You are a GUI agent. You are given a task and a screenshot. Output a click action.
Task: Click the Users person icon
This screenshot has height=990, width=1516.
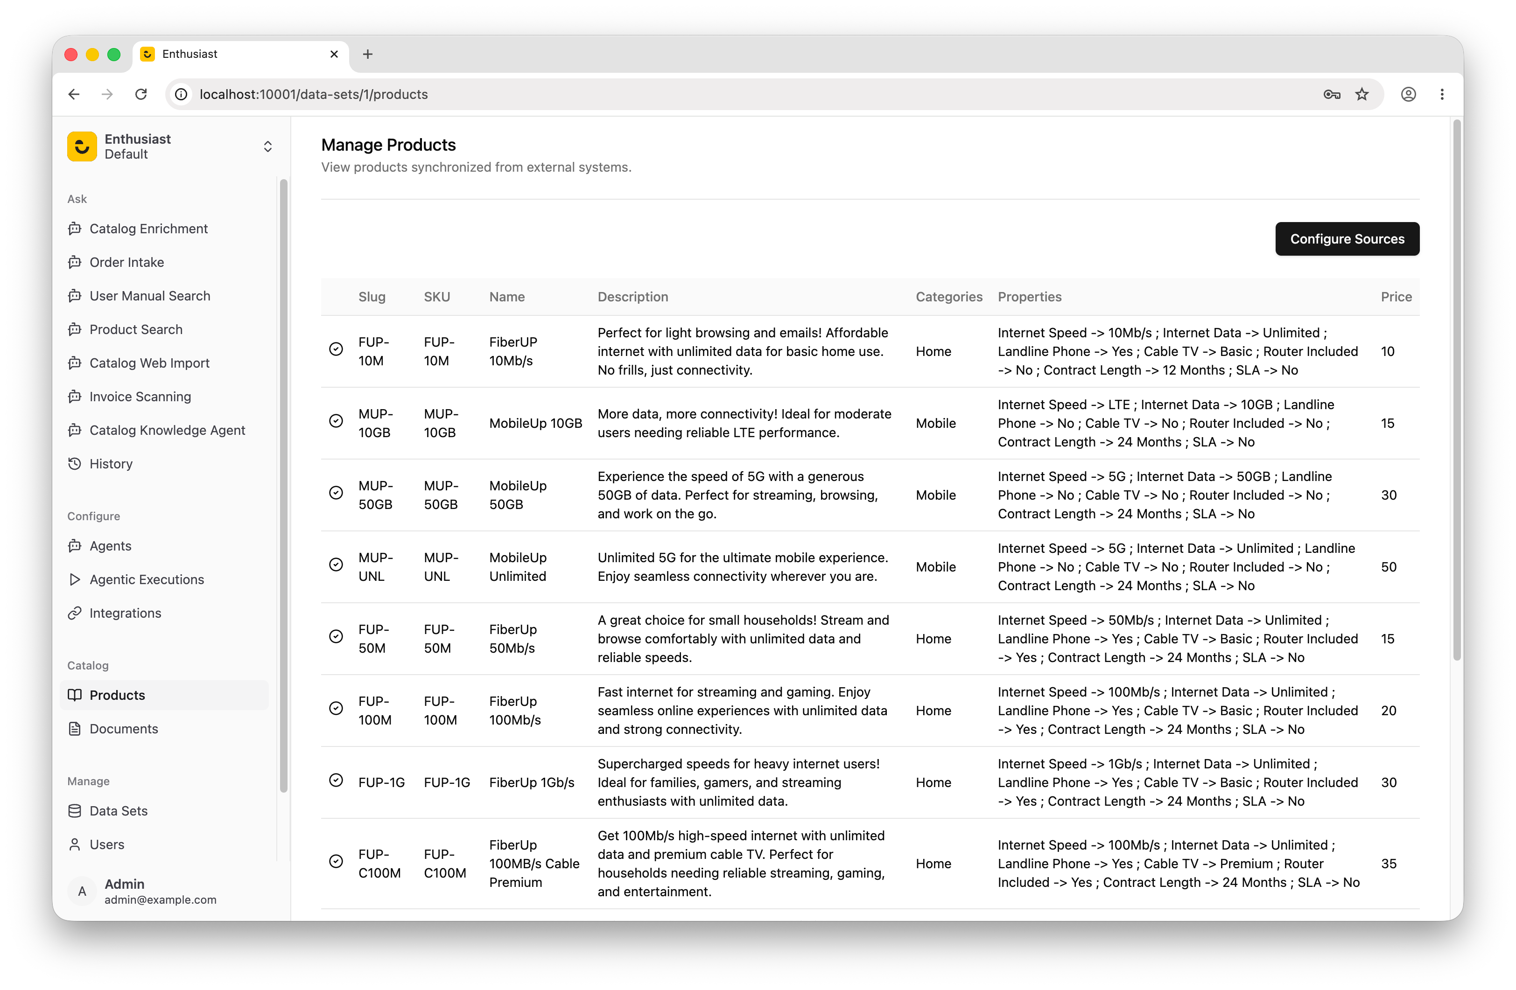click(75, 845)
